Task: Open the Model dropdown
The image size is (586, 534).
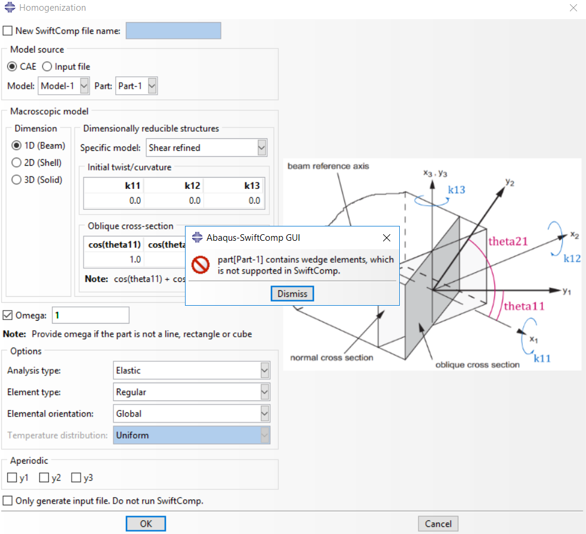Action: 84,86
